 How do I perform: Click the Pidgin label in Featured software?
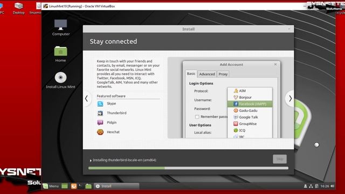(x=112, y=122)
